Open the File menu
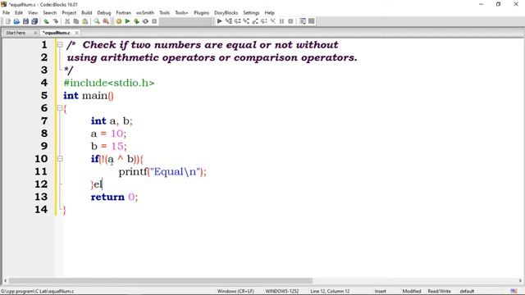The width and height of the screenshot is (525, 295). coord(6,13)
